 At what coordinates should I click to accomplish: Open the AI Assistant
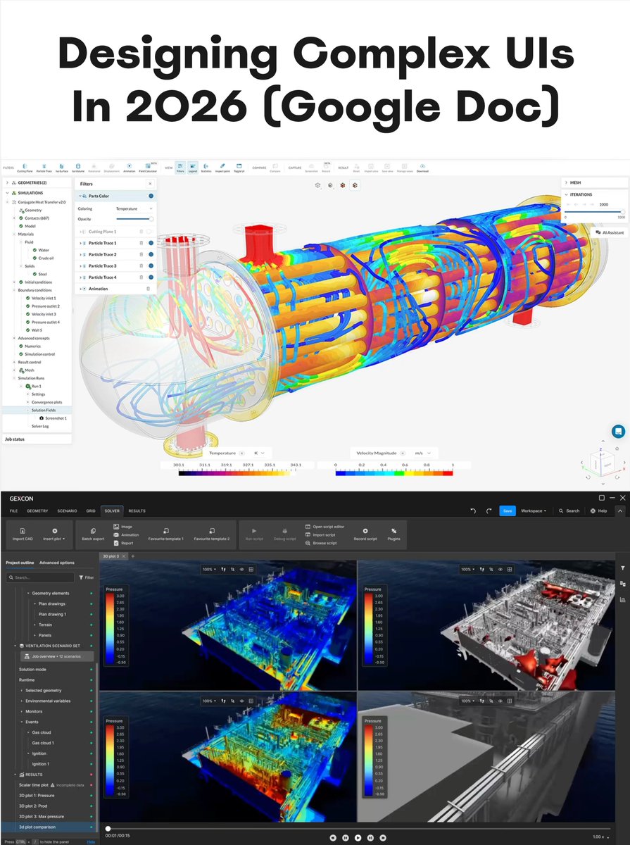point(610,232)
